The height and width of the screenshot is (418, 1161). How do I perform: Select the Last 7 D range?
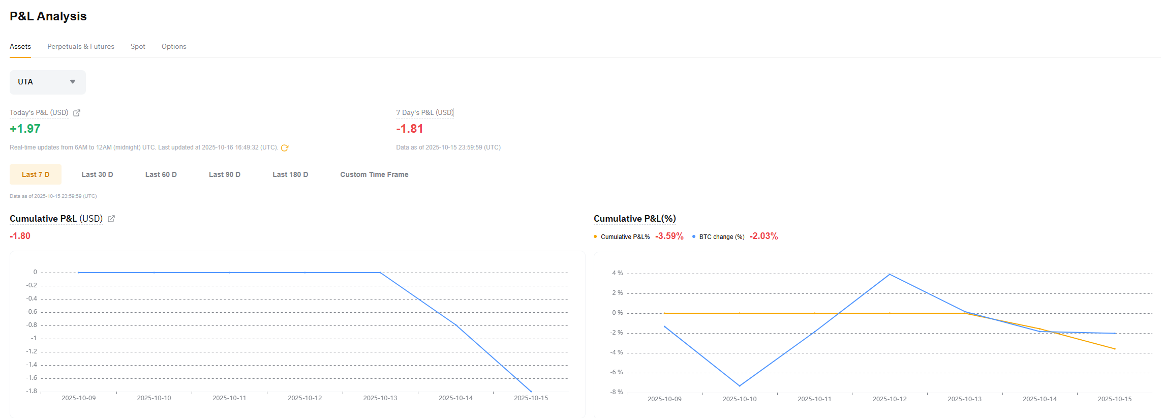point(36,174)
